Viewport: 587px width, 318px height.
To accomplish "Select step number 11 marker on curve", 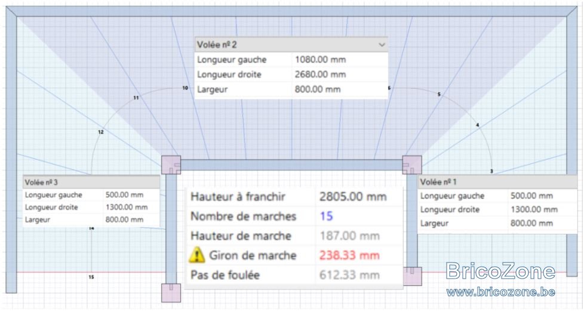I will point(136,98).
